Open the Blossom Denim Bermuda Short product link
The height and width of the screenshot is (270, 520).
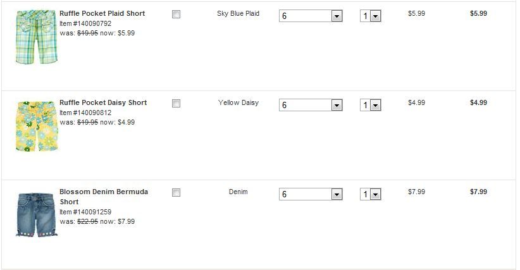[104, 192]
